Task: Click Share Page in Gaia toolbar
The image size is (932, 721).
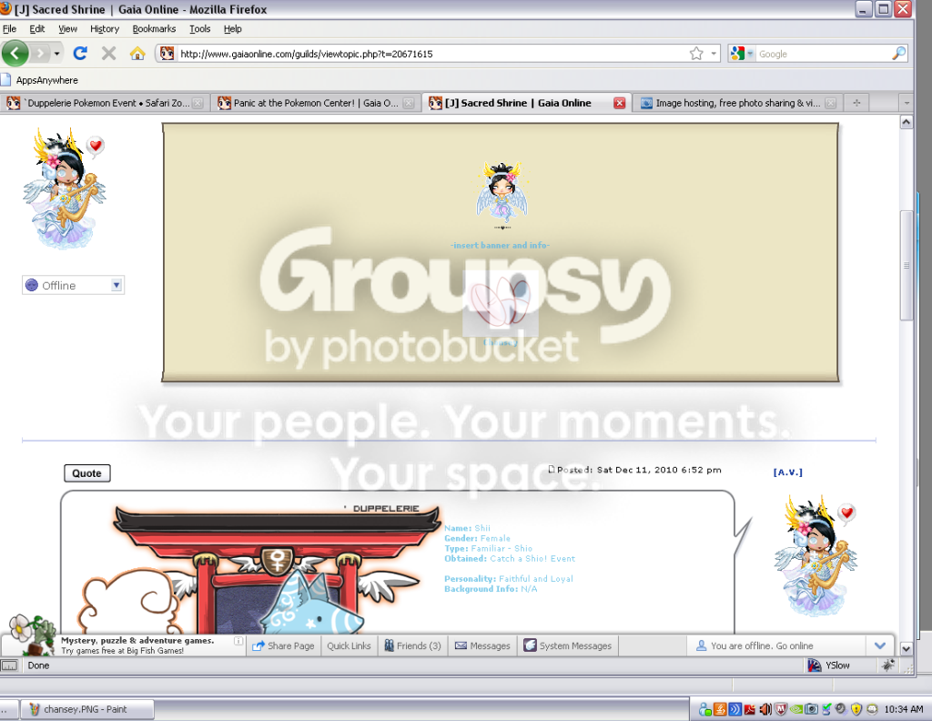Action: [283, 645]
